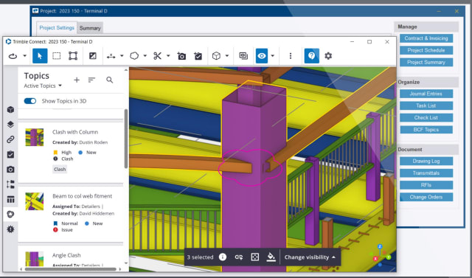Sort topics using the sort icon
The height and width of the screenshot is (278, 472).
click(91, 80)
